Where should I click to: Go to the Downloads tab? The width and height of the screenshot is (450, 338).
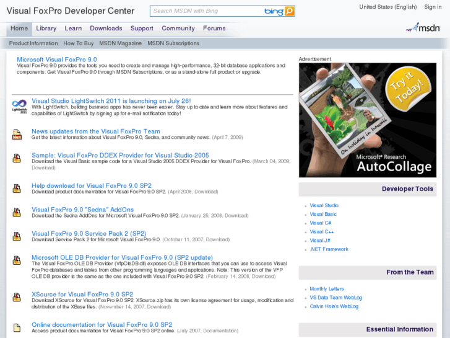tap(106, 28)
